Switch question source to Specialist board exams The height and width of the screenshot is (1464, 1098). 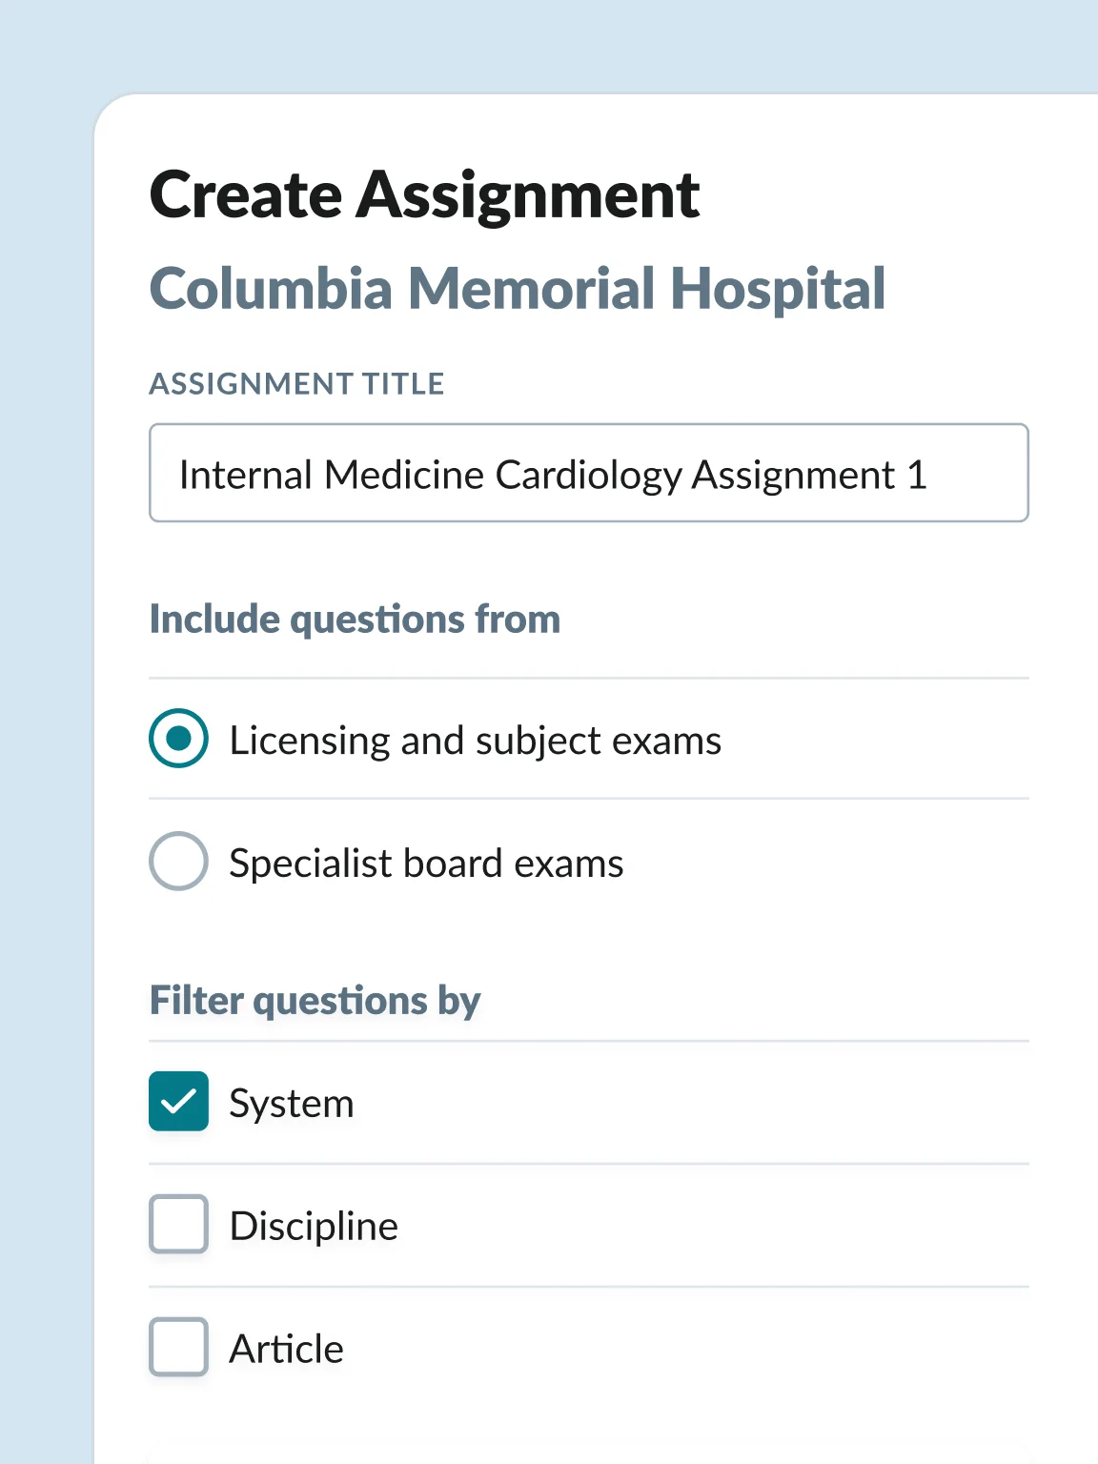(x=177, y=862)
